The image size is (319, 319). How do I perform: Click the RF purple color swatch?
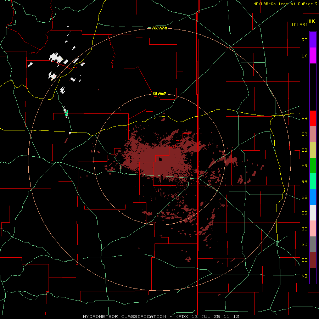click(x=313, y=39)
